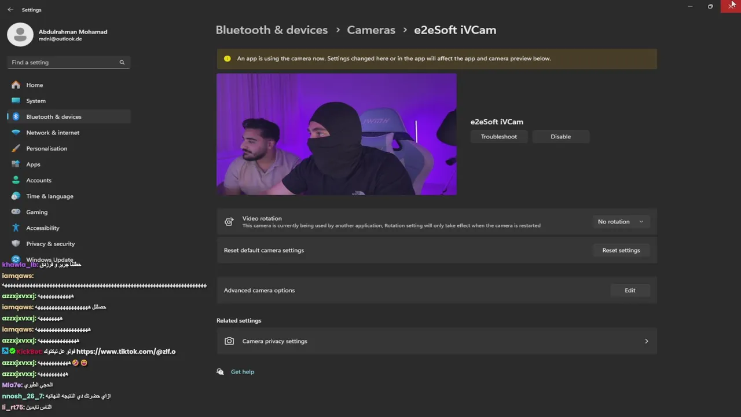Expand Camera privacy settings chevron
The height and width of the screenshot is (417, 741).
647,341
